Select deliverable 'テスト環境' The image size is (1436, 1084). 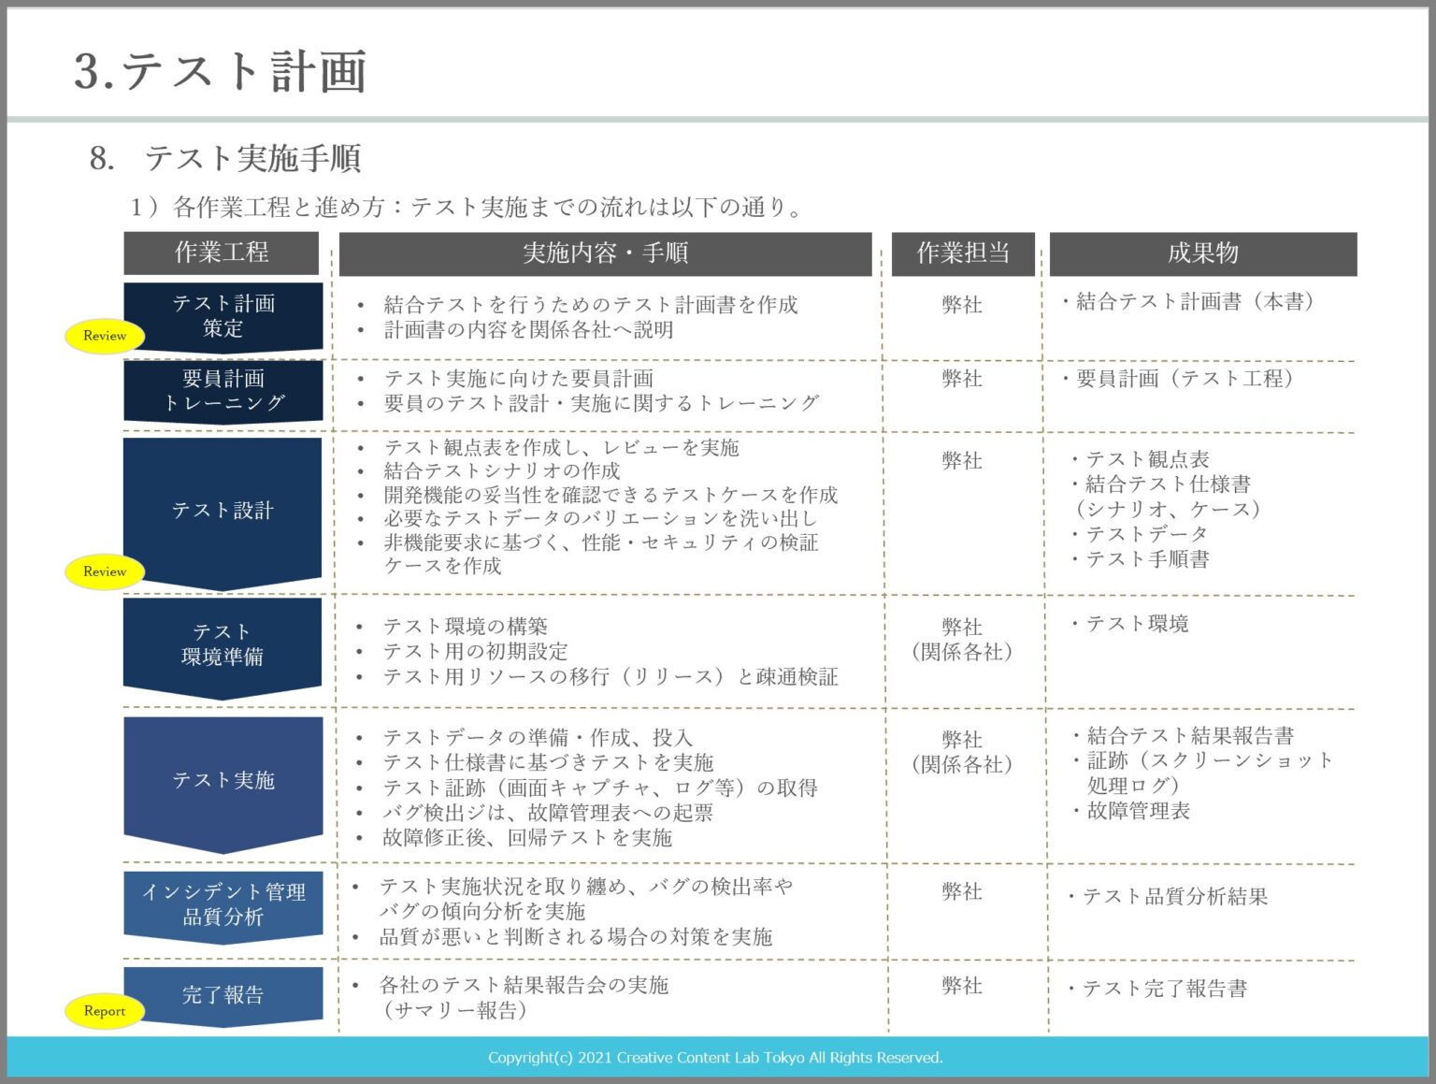(x=1131, y=624)
